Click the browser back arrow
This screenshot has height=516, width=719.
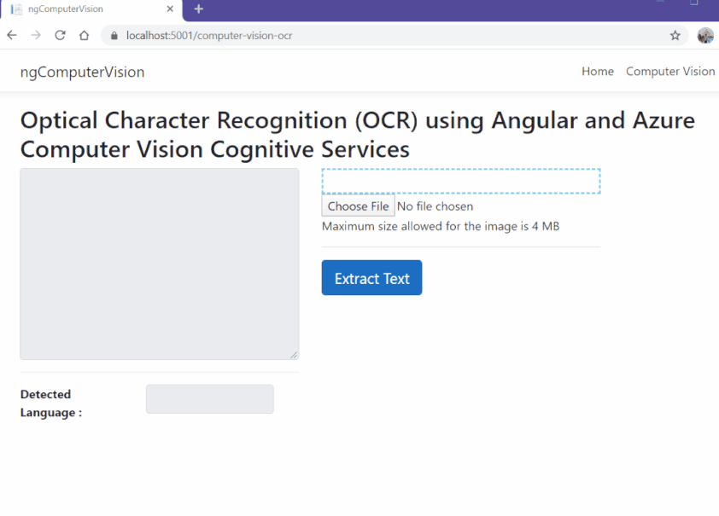[11, 35]
